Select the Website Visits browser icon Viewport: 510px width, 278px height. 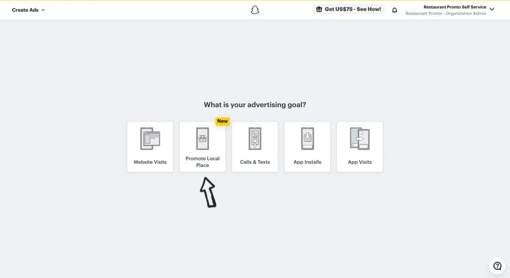pos(150,139)
